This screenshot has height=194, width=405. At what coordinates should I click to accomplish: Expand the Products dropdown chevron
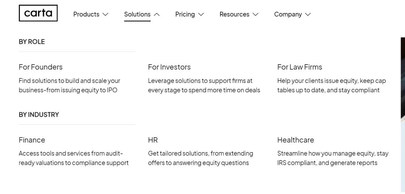(x=106, y=14)
